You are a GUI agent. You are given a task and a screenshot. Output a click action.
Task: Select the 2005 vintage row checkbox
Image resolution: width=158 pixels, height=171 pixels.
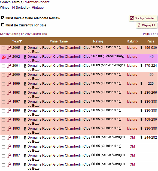[x=3, y=48]
